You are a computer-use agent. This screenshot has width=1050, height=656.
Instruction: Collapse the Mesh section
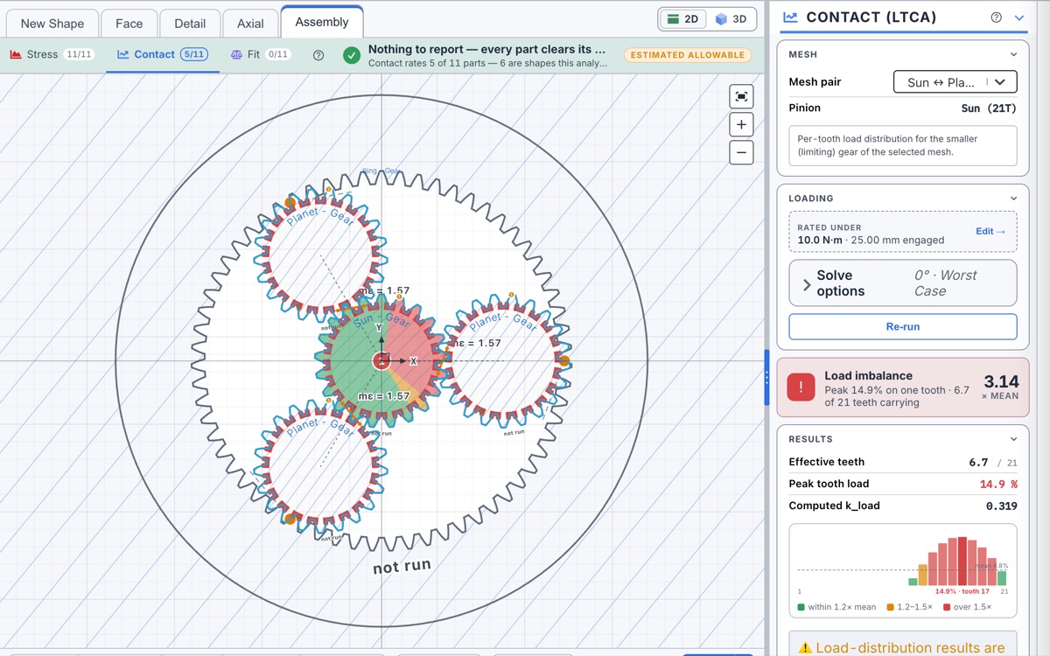pos(1014,54)
